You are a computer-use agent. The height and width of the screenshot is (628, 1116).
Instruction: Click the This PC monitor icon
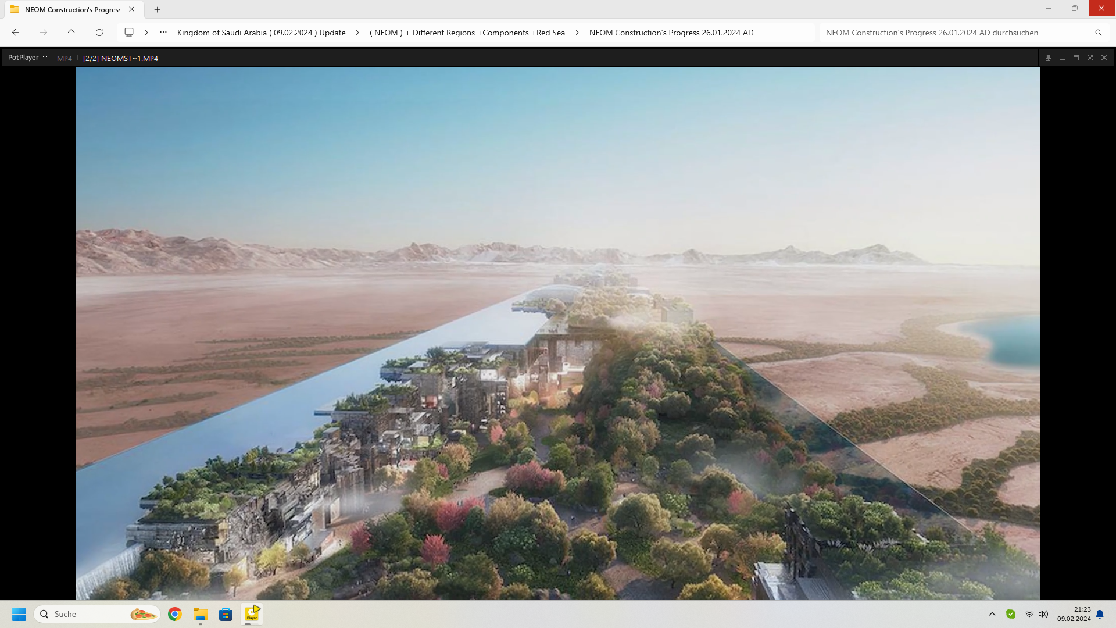coord(129,33)
